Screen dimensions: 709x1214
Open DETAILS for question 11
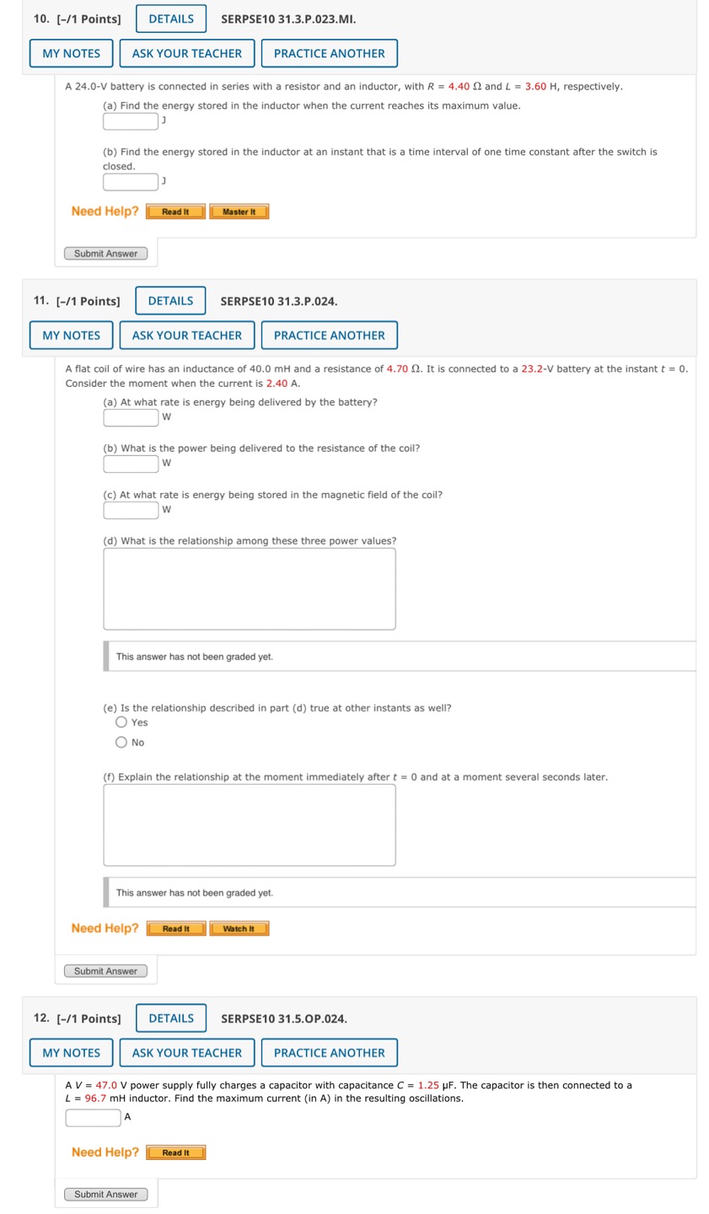(170, 300)
